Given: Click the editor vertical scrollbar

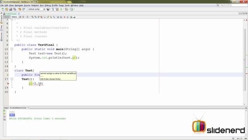Looking at the screenshot, I should 245,59.
